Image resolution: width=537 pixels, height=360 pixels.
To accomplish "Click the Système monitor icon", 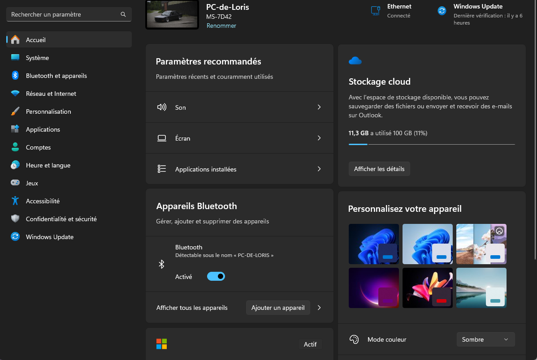I will (15, 57).
